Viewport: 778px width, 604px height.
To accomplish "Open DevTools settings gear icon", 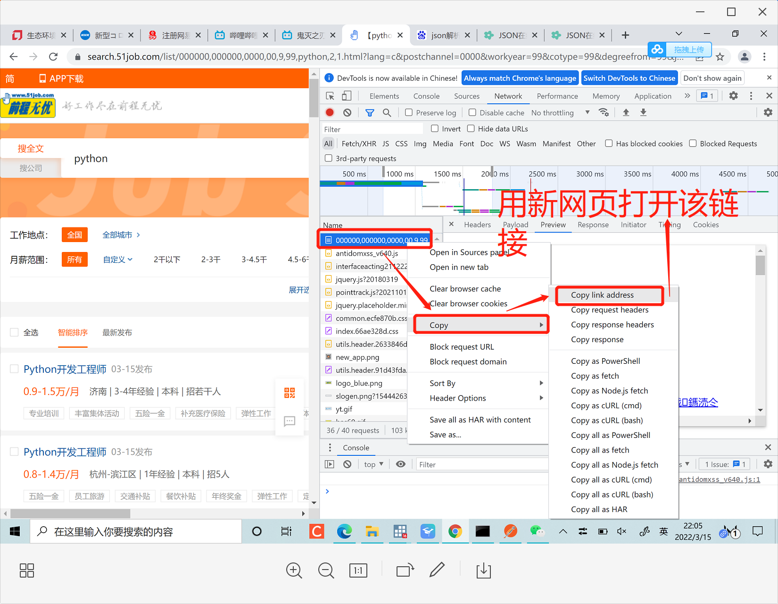I will 734,96.
